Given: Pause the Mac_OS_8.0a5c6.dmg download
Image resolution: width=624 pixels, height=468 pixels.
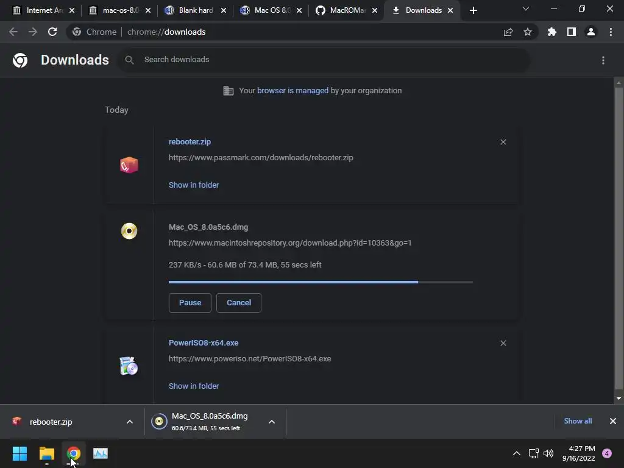Looking at the screenshot, I should (190, 303).
